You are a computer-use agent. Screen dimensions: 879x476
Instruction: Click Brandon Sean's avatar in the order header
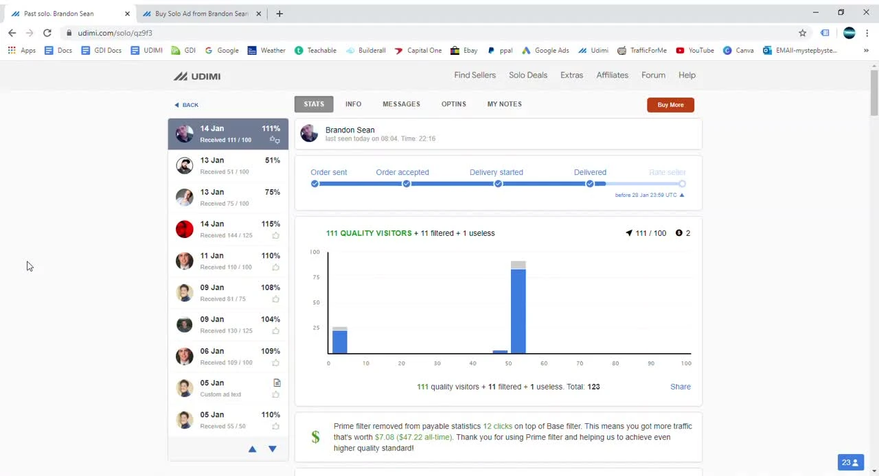[309, 134]
